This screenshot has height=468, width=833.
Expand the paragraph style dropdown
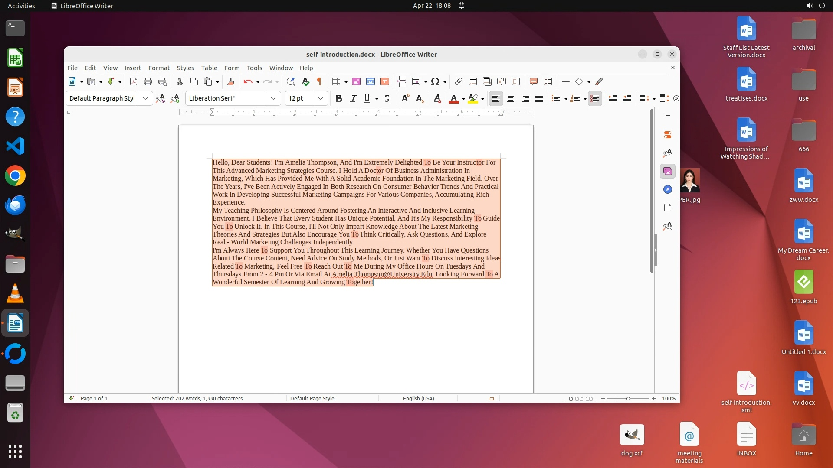click(145, 98)
